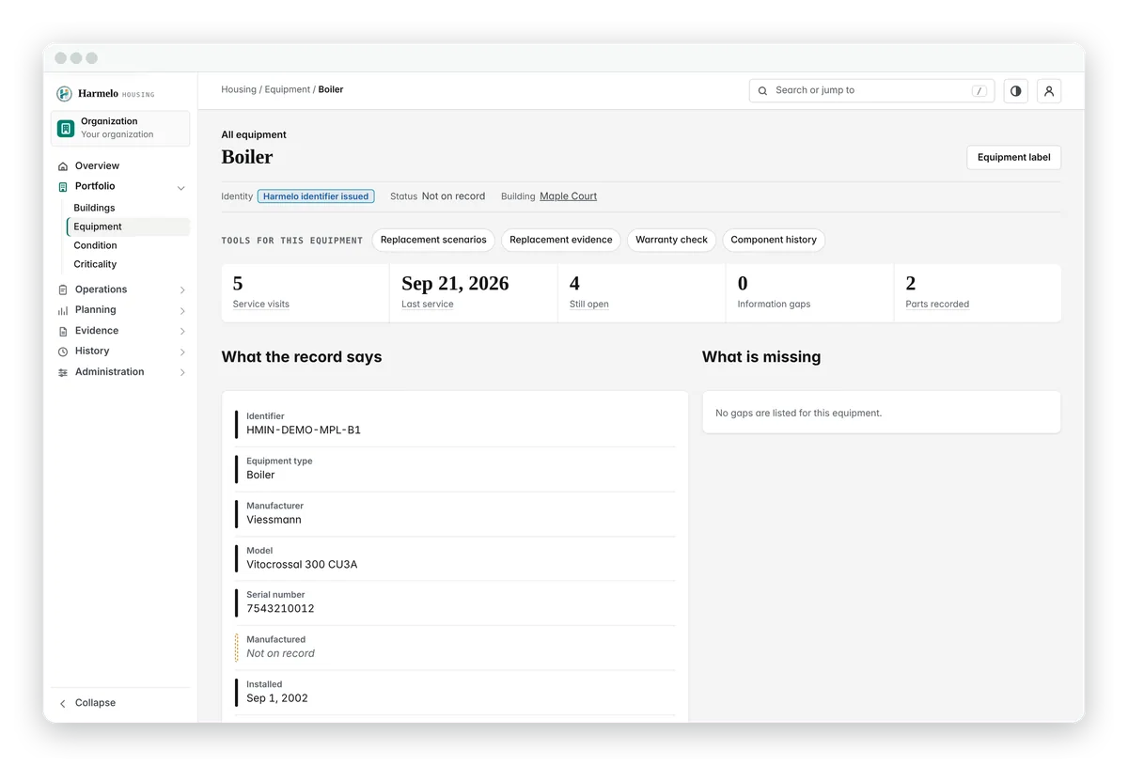The width and height of the screenshot is (1128, 766).
Task: Click the Planning bar chart icon
Action: point(63,310)
